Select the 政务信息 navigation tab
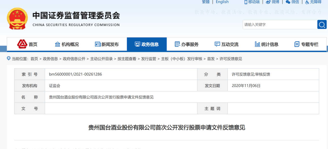The image size is (328, 149). click(147, 44)
